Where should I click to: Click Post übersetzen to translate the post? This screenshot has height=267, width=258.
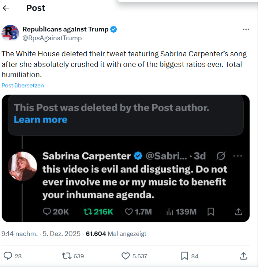pos(23,86)
